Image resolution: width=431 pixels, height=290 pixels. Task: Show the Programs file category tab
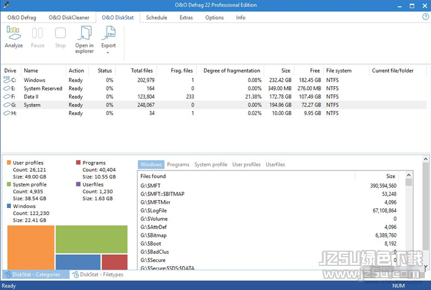(x=178, y=164)
